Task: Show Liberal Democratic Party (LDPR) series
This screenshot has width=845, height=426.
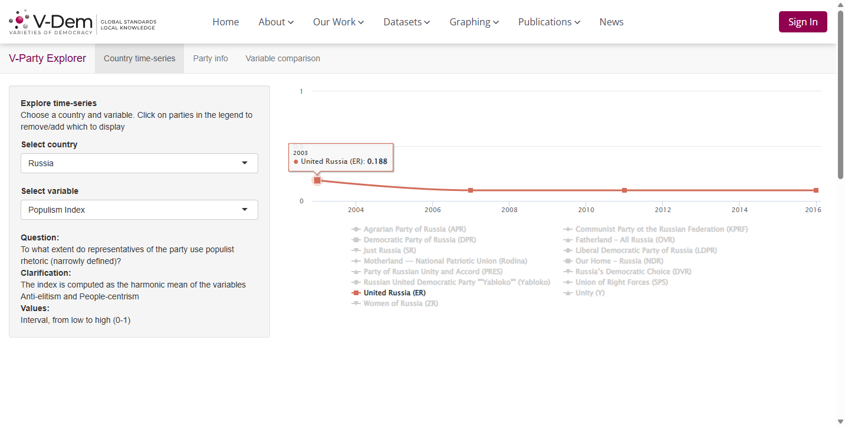Action: coord(640,250)
